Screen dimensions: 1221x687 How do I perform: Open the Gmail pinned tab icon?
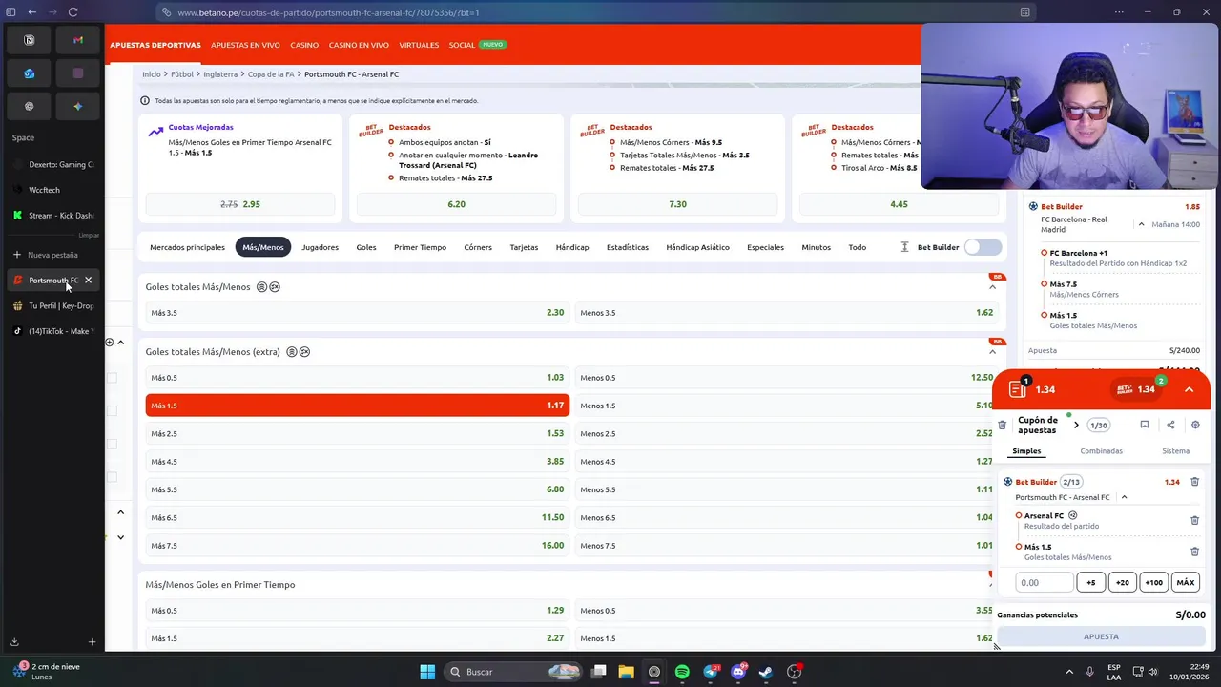[x=78, y=40]
